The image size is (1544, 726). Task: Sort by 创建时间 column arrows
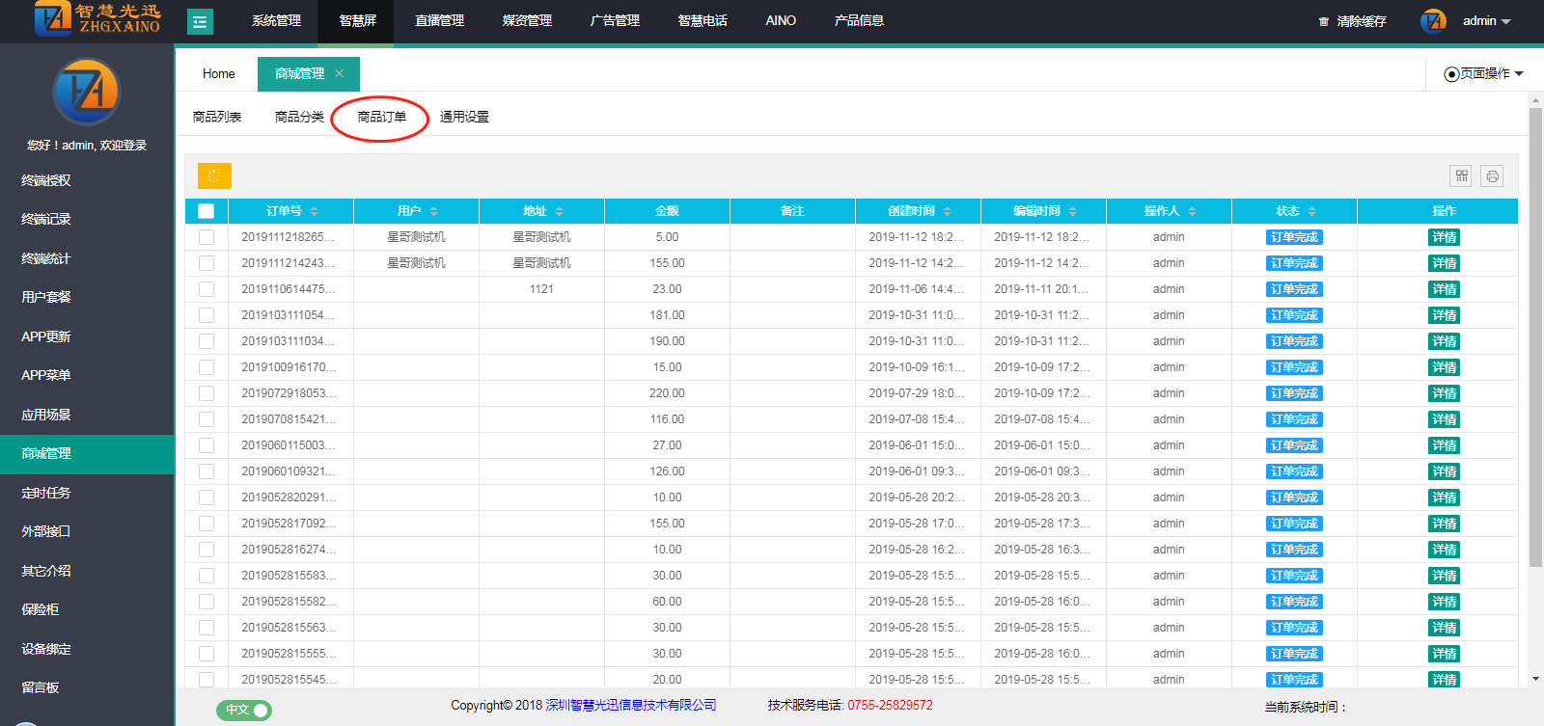[x=948, y=211]
